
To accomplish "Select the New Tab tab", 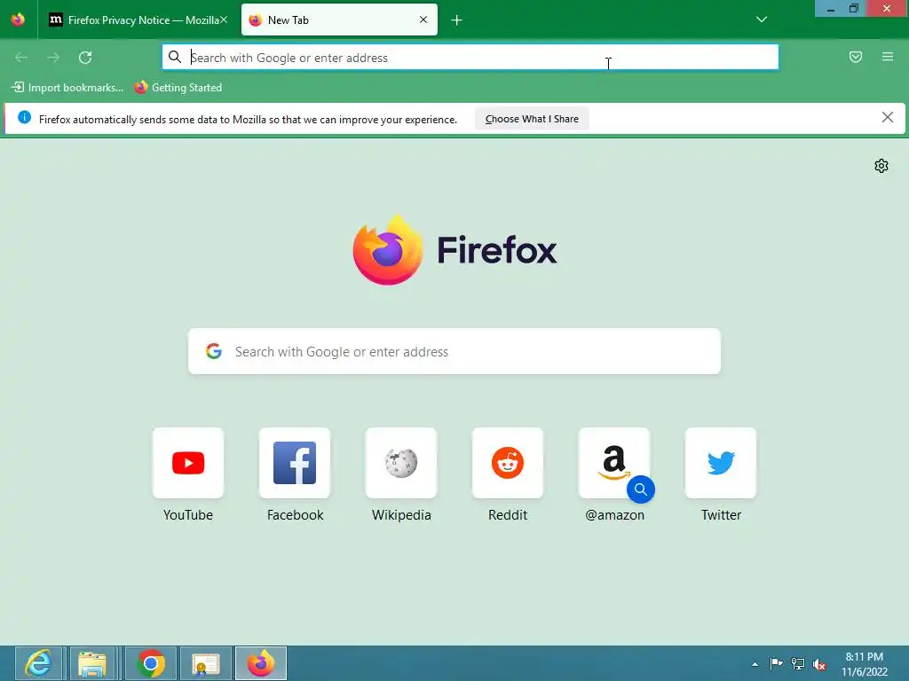I will coord(339,20).
